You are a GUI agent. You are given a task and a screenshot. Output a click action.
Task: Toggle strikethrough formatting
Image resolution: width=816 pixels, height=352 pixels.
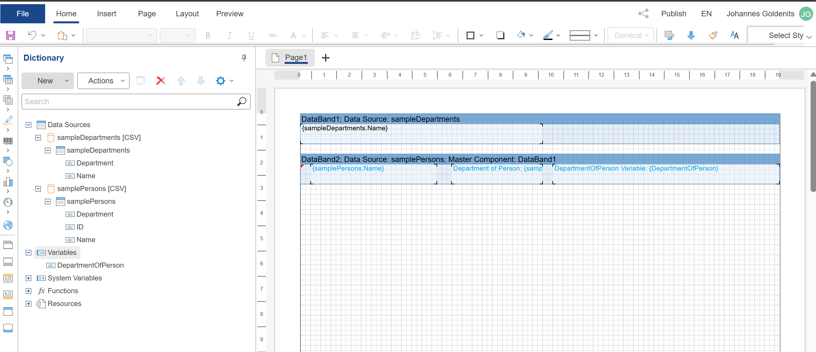[x=273, y=35]
